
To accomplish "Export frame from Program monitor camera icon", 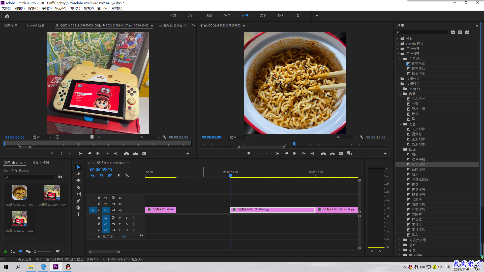I will coord(341,153).
